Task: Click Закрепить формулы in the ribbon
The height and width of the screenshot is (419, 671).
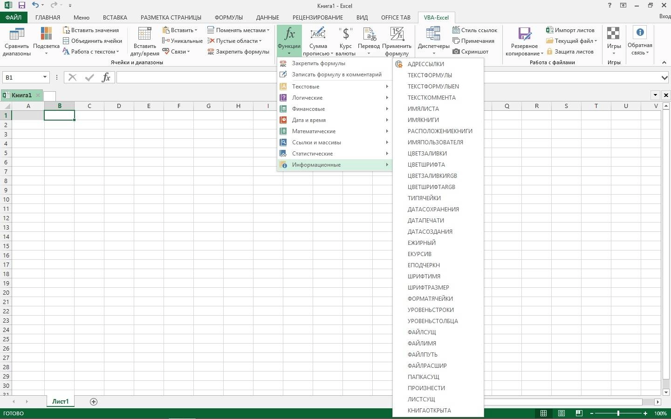Action: (x=238, y=52)
